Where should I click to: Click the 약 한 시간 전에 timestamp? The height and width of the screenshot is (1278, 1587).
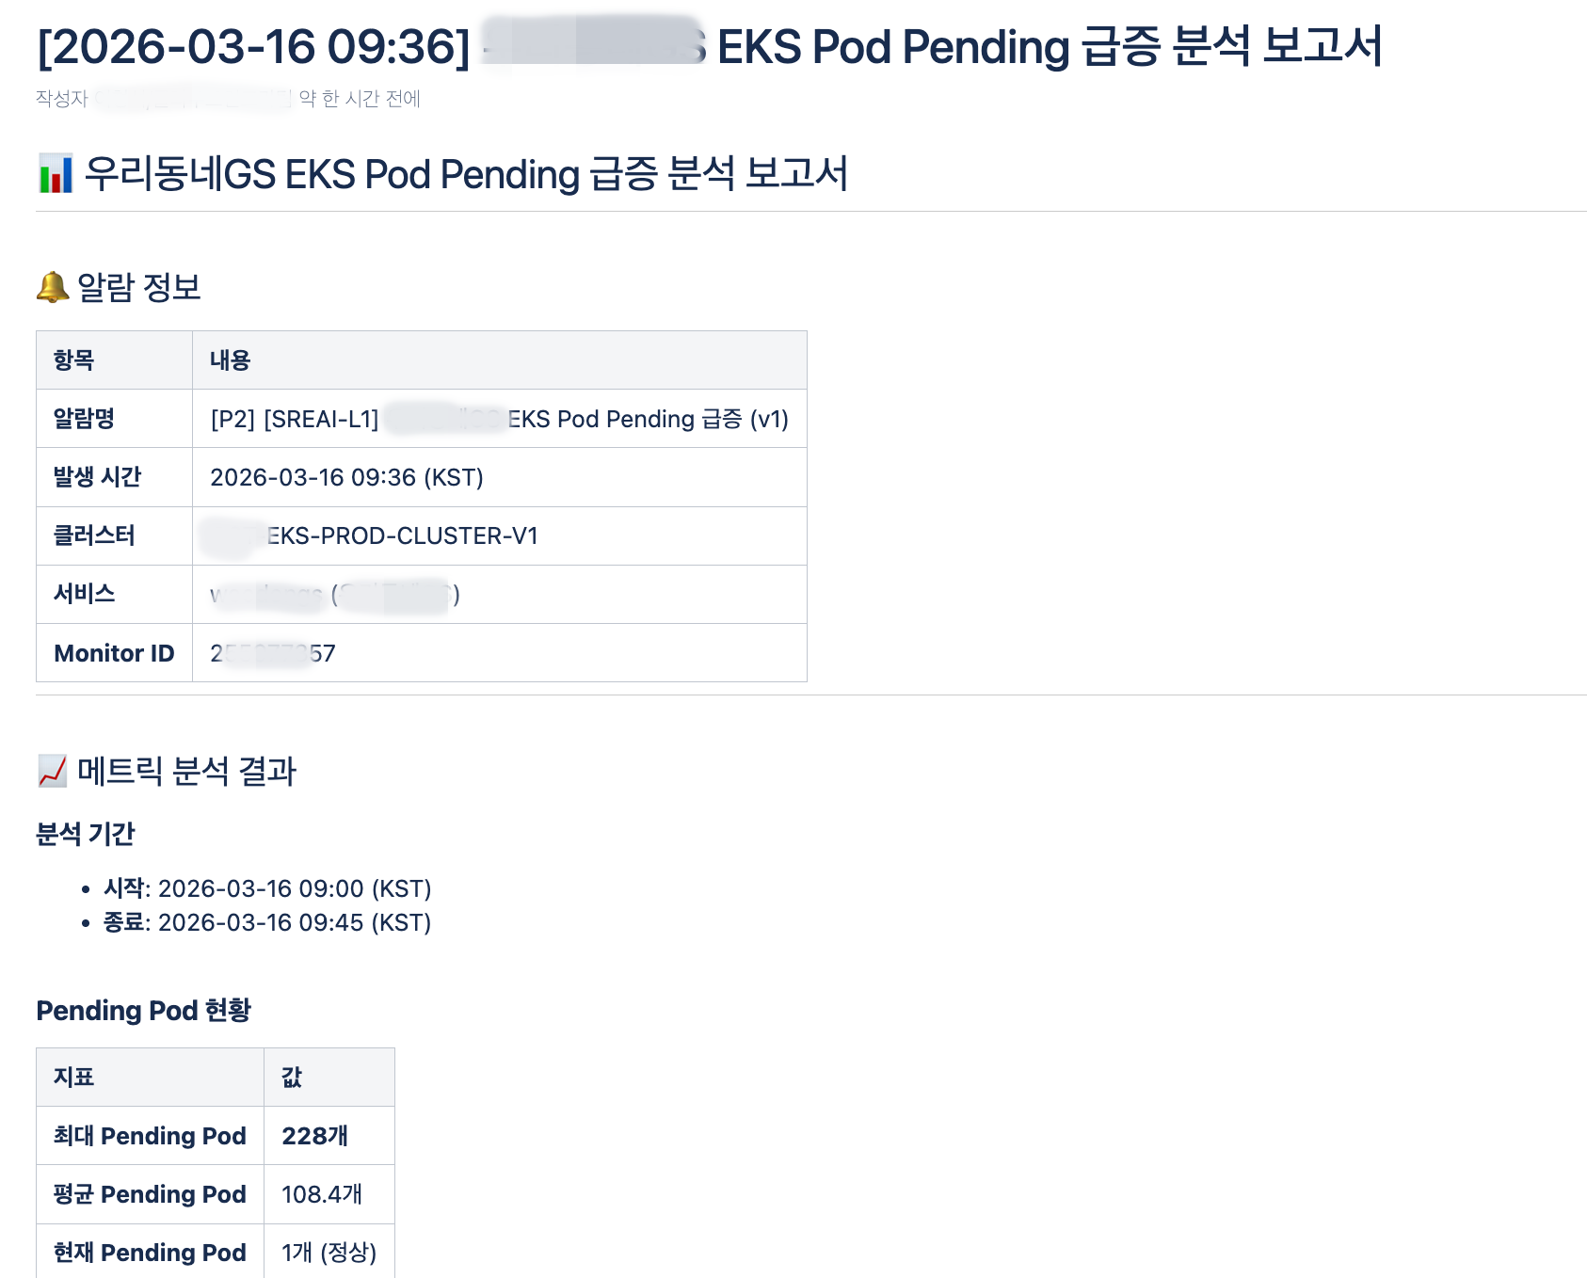coord(360,99)
